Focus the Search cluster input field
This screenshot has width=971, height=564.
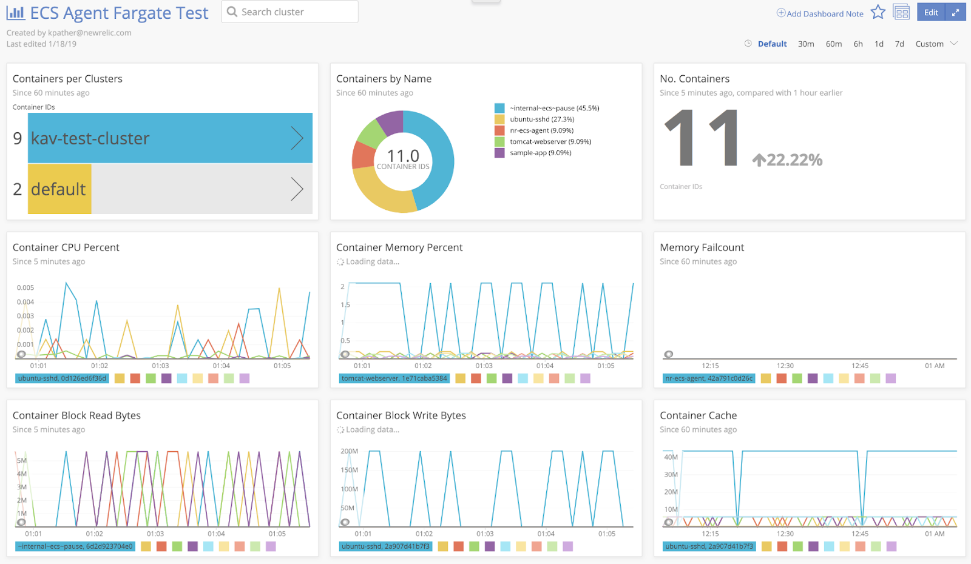289,12
